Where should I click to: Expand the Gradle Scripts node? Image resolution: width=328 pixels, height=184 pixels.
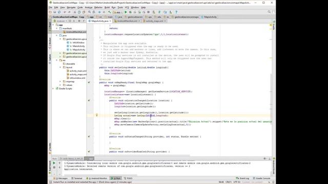[53, 88]
